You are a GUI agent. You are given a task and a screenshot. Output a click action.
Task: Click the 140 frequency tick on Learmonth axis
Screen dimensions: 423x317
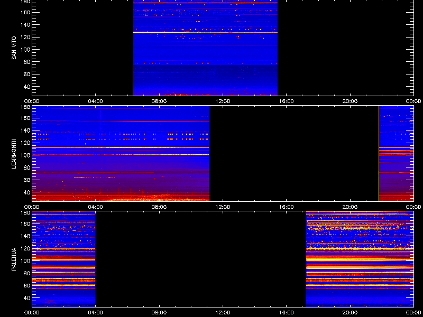[x=25, y=130]
